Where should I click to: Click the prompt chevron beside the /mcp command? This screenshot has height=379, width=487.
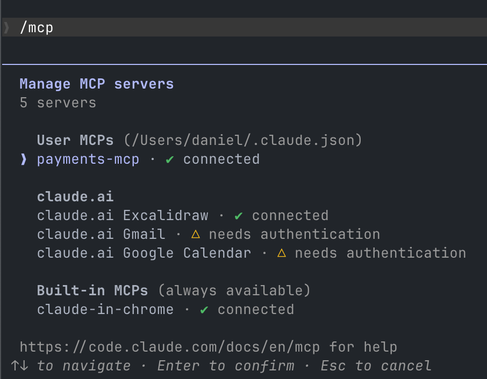tap(7, 27)
